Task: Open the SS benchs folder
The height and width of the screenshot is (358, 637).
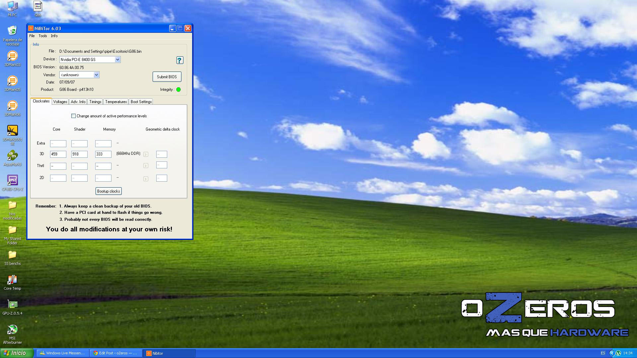Action: 12,258
